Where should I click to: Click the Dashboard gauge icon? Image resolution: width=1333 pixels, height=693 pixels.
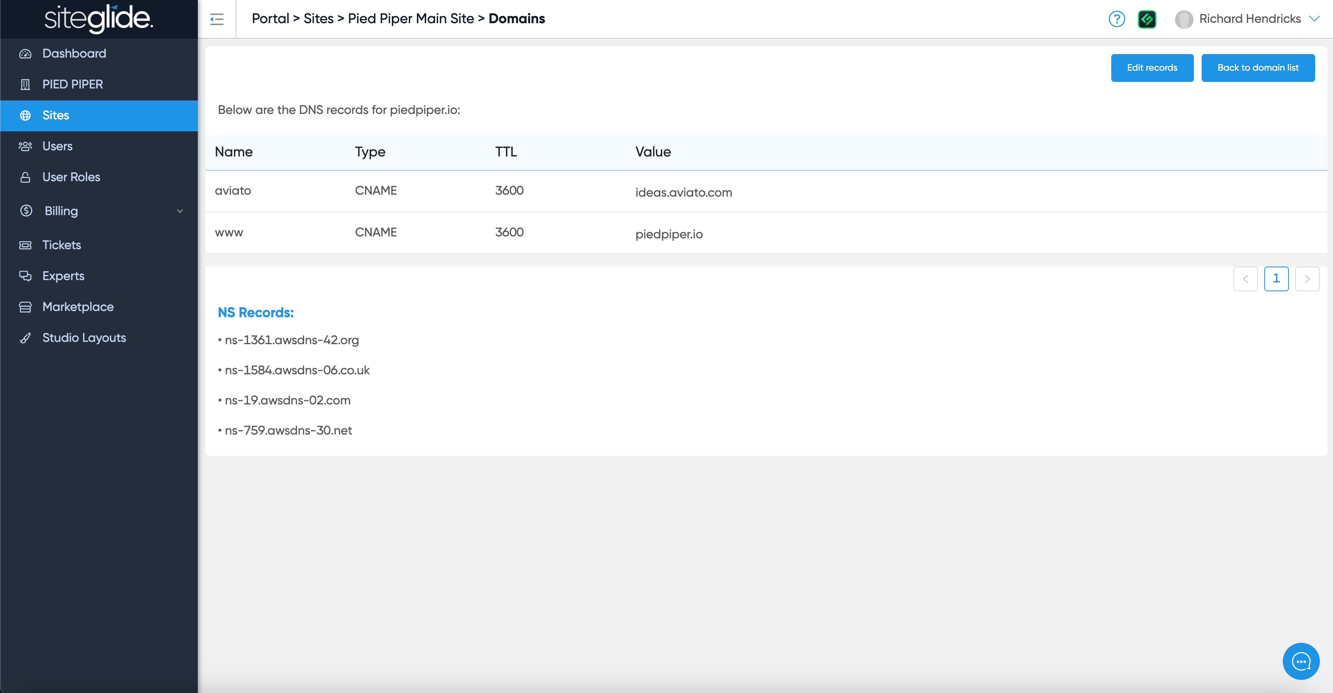tap(26, 54)
